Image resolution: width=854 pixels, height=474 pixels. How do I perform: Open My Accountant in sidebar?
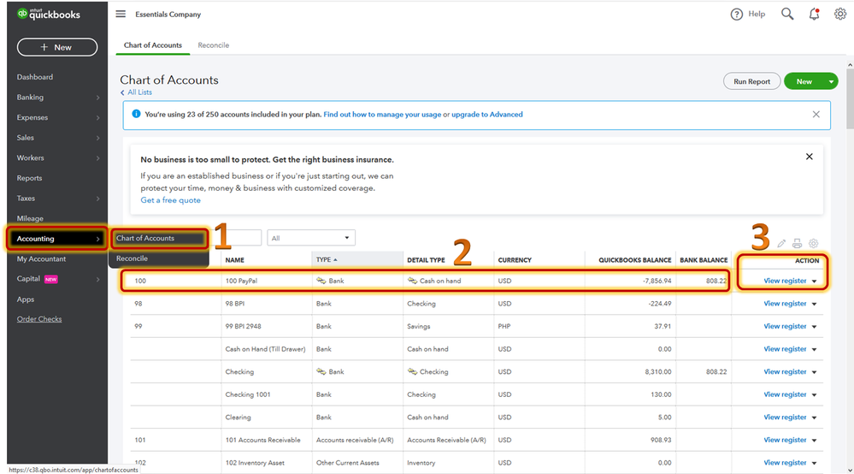coord(41,258)
